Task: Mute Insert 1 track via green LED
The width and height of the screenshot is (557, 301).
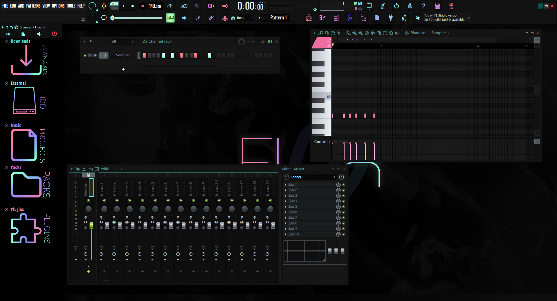Action: click(104, 200)
